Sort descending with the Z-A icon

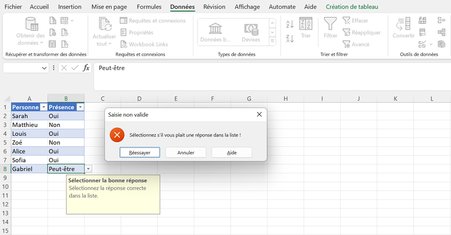pos(289,38)
